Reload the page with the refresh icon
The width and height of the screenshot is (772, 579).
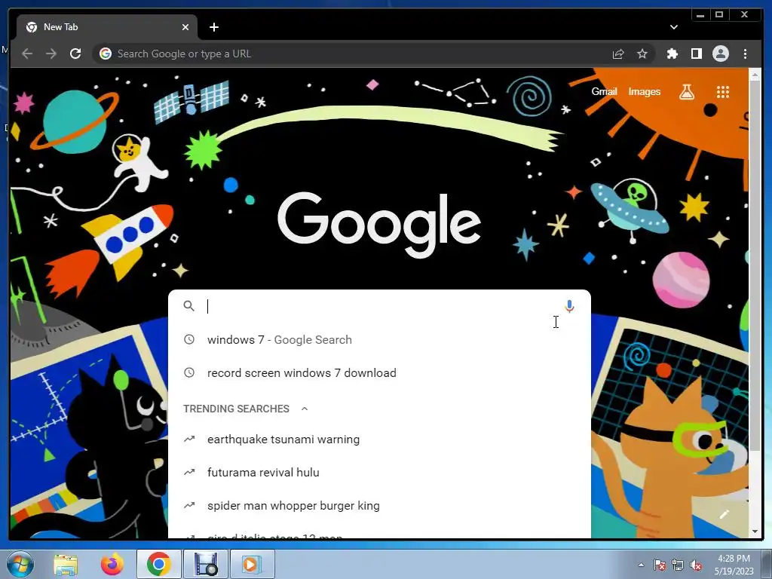75,54
